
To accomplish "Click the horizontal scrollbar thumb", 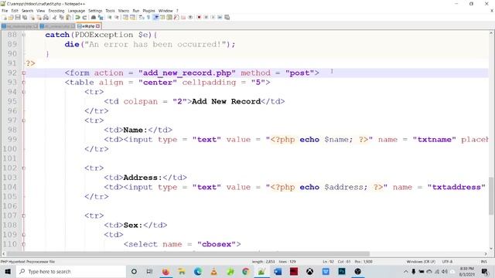I will [x=188, y=254].
